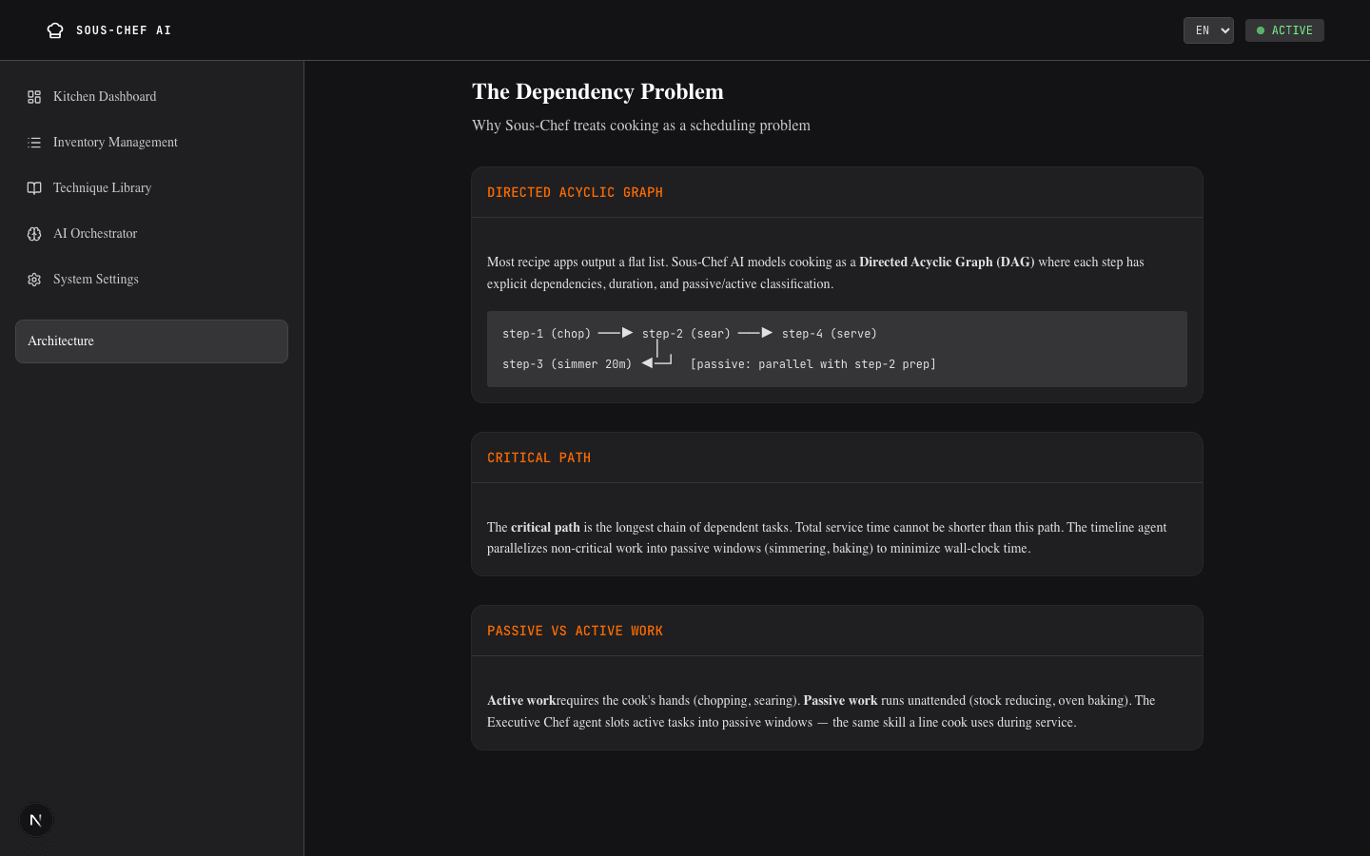Screen dimensions: 1370x856
Task: Click the chef hat logo icon
Action: [55, 30]
